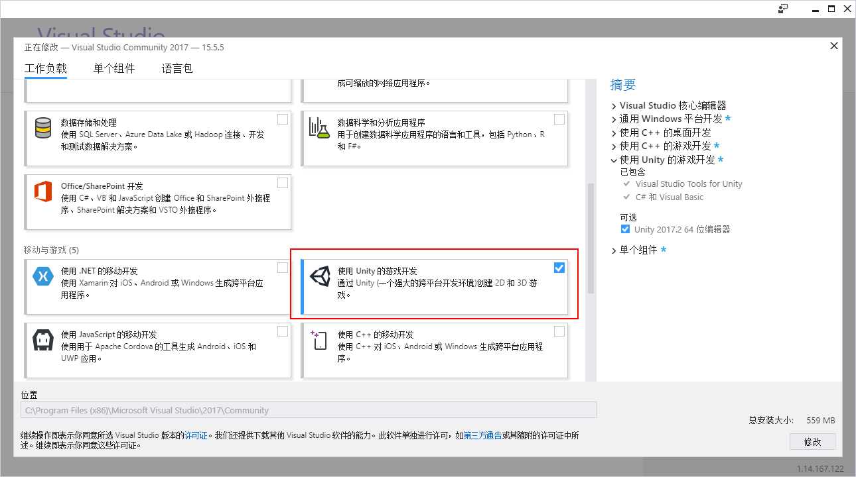The image size is (856, 477).
Task: Click the Xamarin icon for .NET 的移动开发
Action: coord(43,276)
